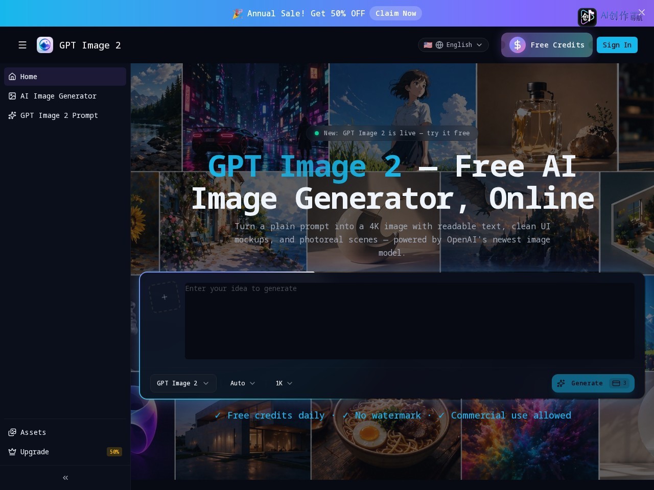This screenshot has height=490, width=654.
Task: Open the Auto aspect ratio dropdown
Action: click(x=243, y=383)
